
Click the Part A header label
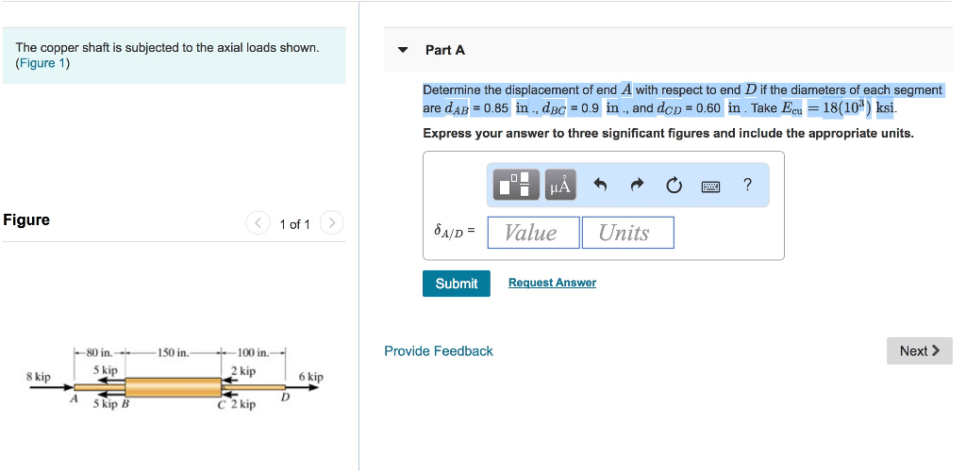445,51
